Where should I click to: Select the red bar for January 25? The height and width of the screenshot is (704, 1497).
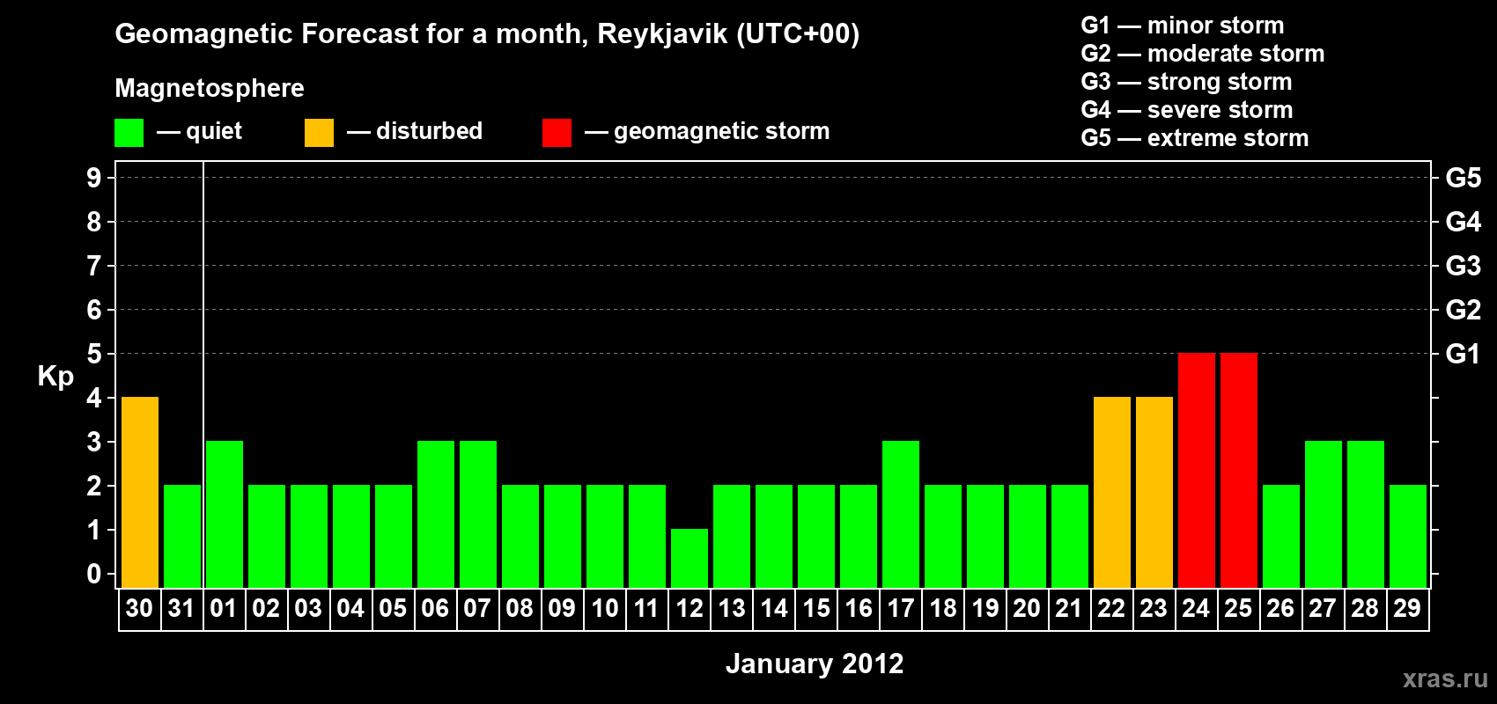click(x=1239, y=470)
